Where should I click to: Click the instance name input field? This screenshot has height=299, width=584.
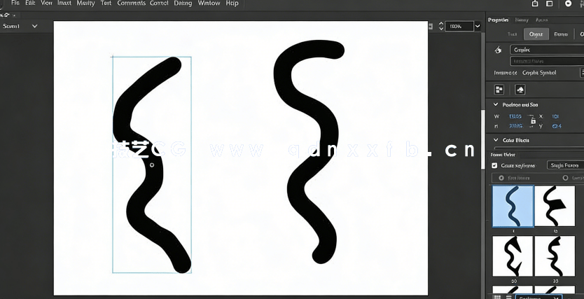(547, 61)
